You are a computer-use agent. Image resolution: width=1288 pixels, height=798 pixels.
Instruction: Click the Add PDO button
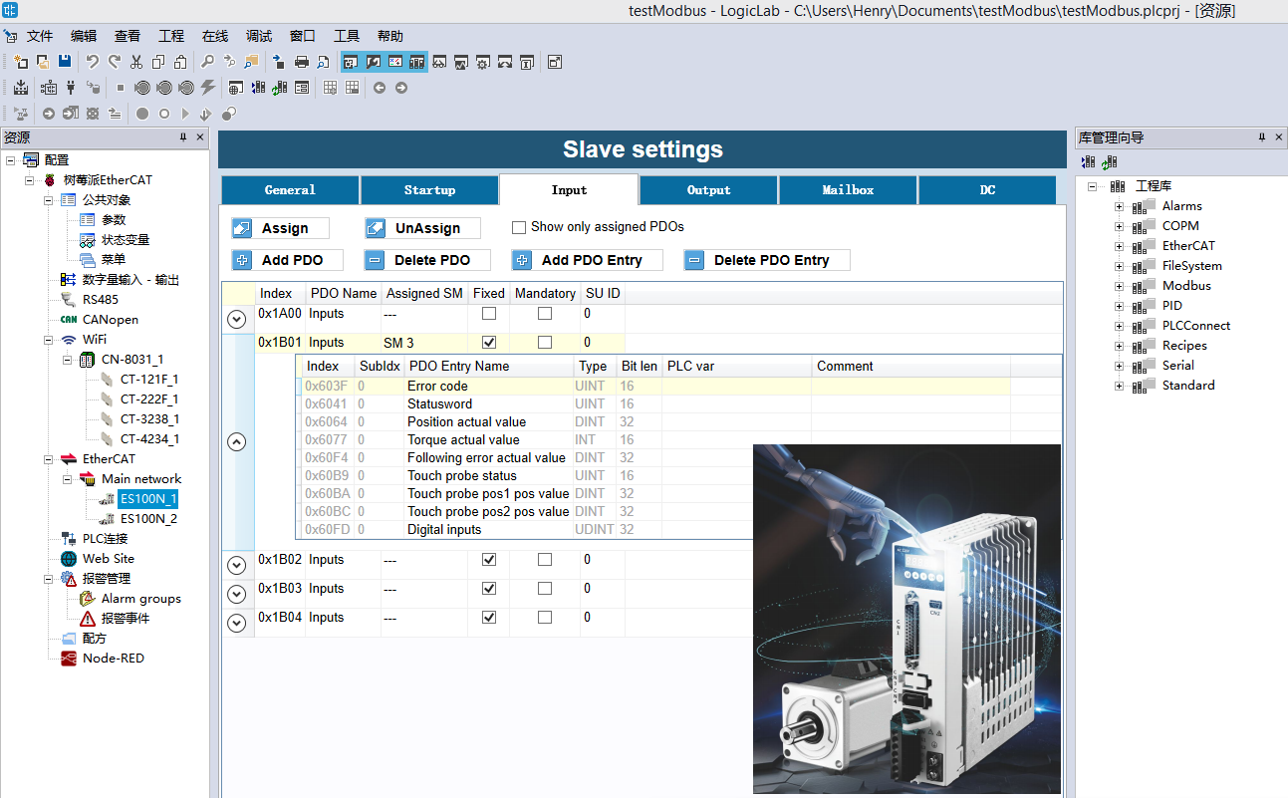(x=288, y=260)
